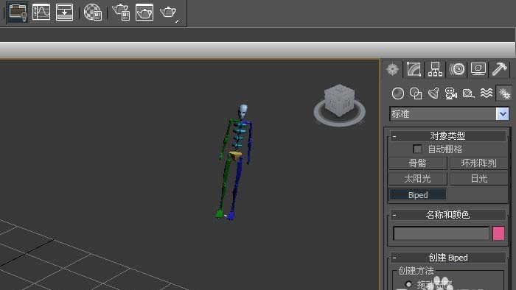
Task: Switch to the Motion panel tab
Action: pos(457,69)
